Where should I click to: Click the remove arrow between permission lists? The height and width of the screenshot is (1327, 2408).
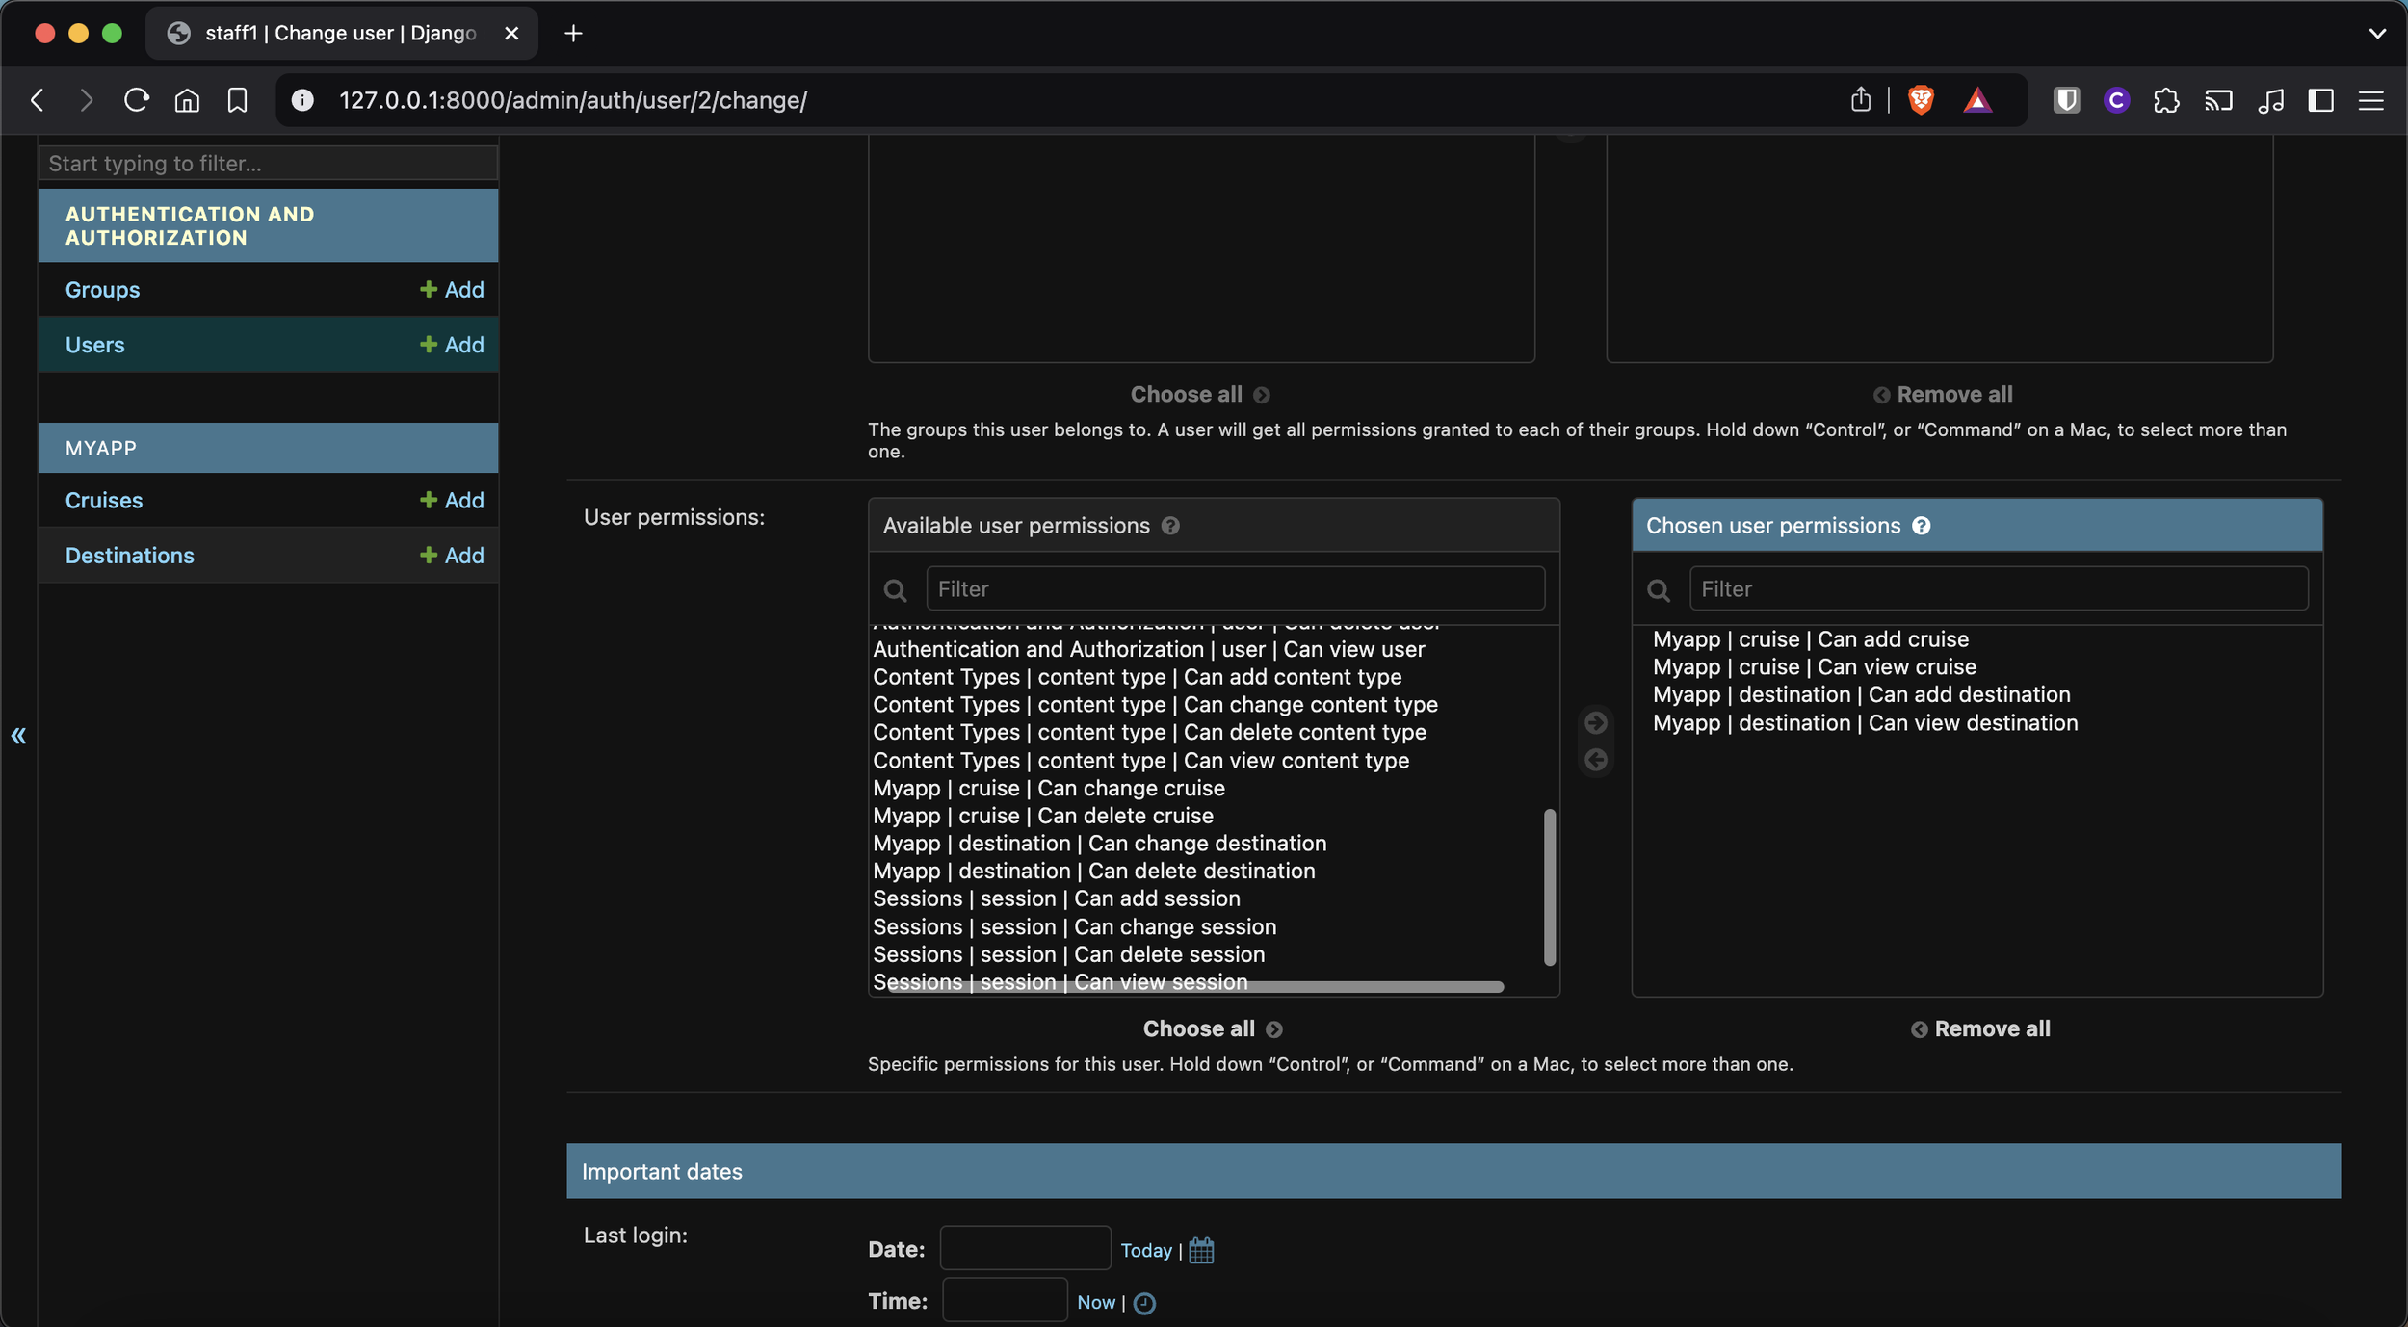point(1596,760)
